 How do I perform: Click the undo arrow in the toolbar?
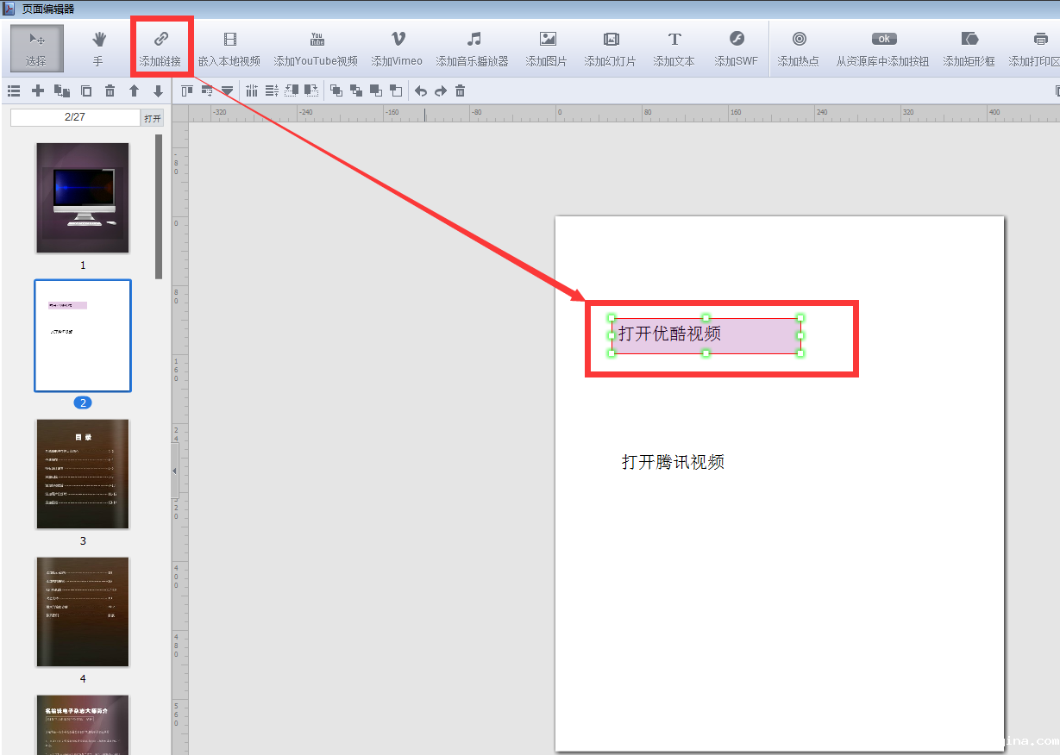point(421,91)
